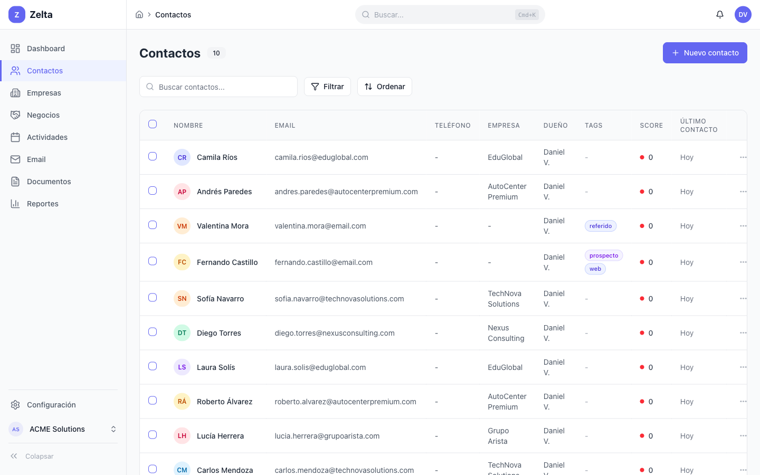Open more options for Valentina Mora
The image size is (760, 475).
(x=743, y=226)
